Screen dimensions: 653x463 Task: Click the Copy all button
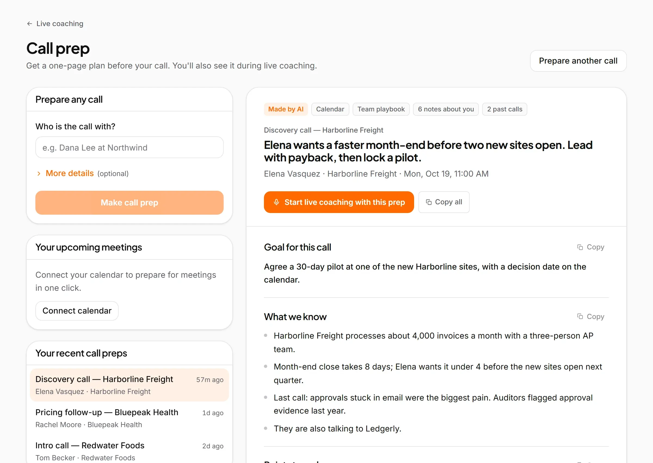coord(444,202)
